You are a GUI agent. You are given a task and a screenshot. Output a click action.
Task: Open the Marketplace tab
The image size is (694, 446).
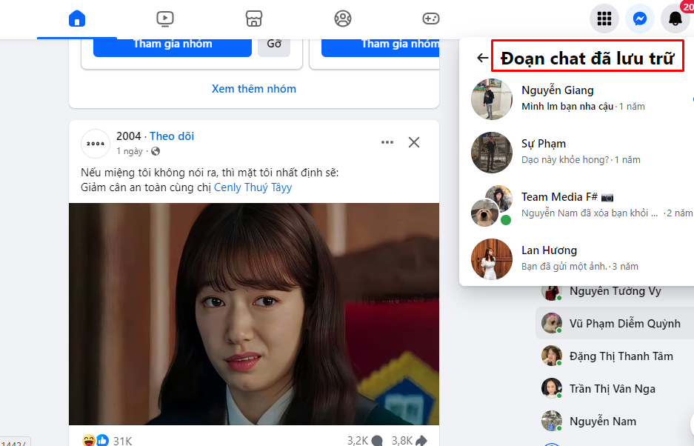(x=253, y=19)
